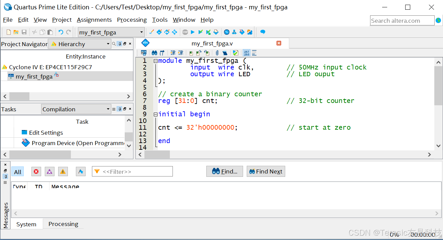Open the Tools menu
This screenshot has width=443, height=240.
coord(160,20)
